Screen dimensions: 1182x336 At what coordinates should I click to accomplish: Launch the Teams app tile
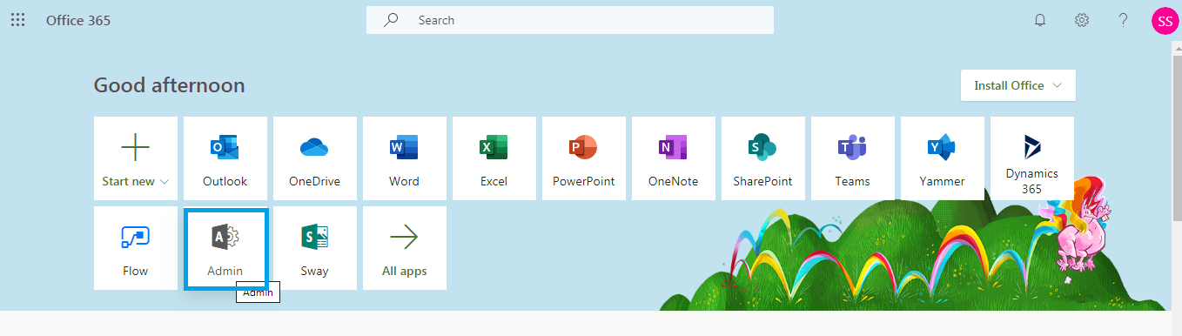(853, 158)
